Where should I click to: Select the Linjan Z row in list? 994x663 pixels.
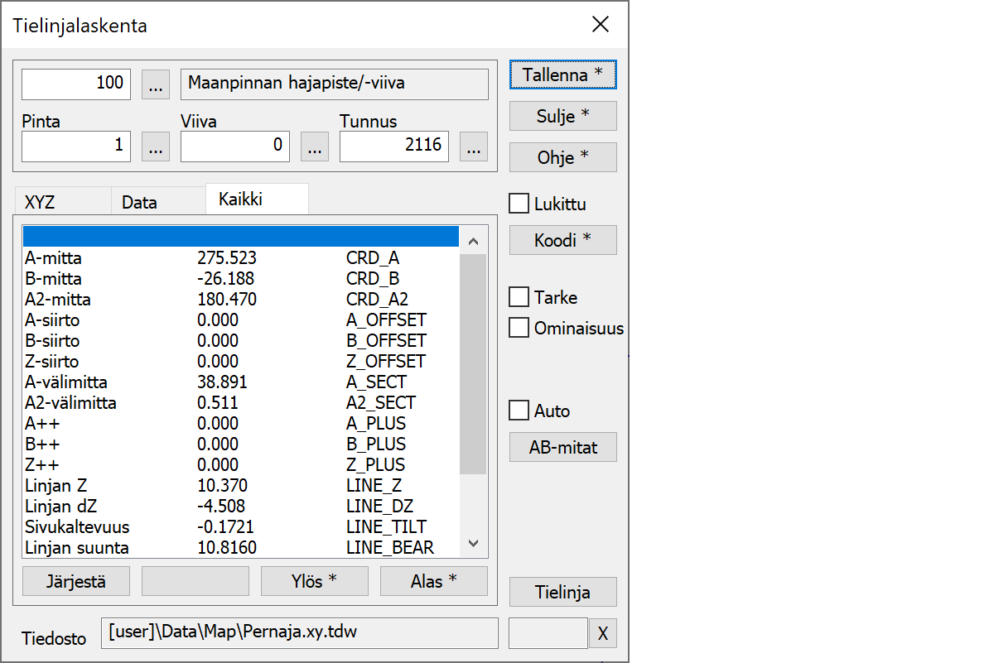[240, 486]
